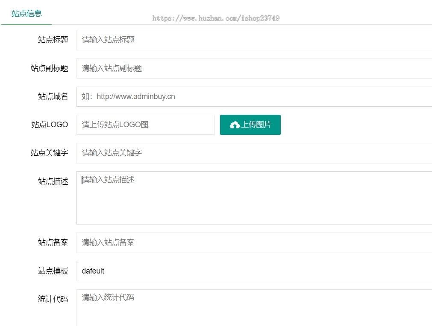Viewport: 432px width, 326px height.
Task: Click the 站点域名 input field
Action: coord(254,96)
